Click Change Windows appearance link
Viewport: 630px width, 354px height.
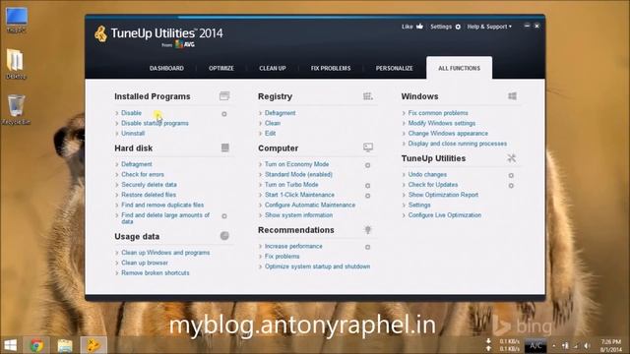[448, 134]
